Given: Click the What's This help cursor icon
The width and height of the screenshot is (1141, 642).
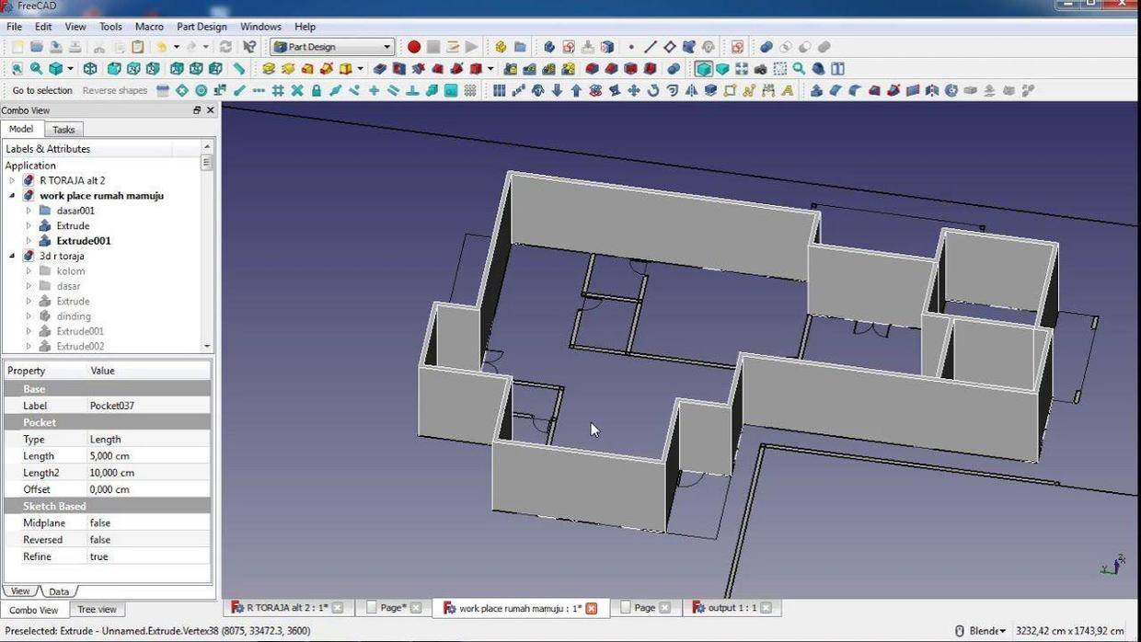Looking at the screenshot, I should pos(249,47).
